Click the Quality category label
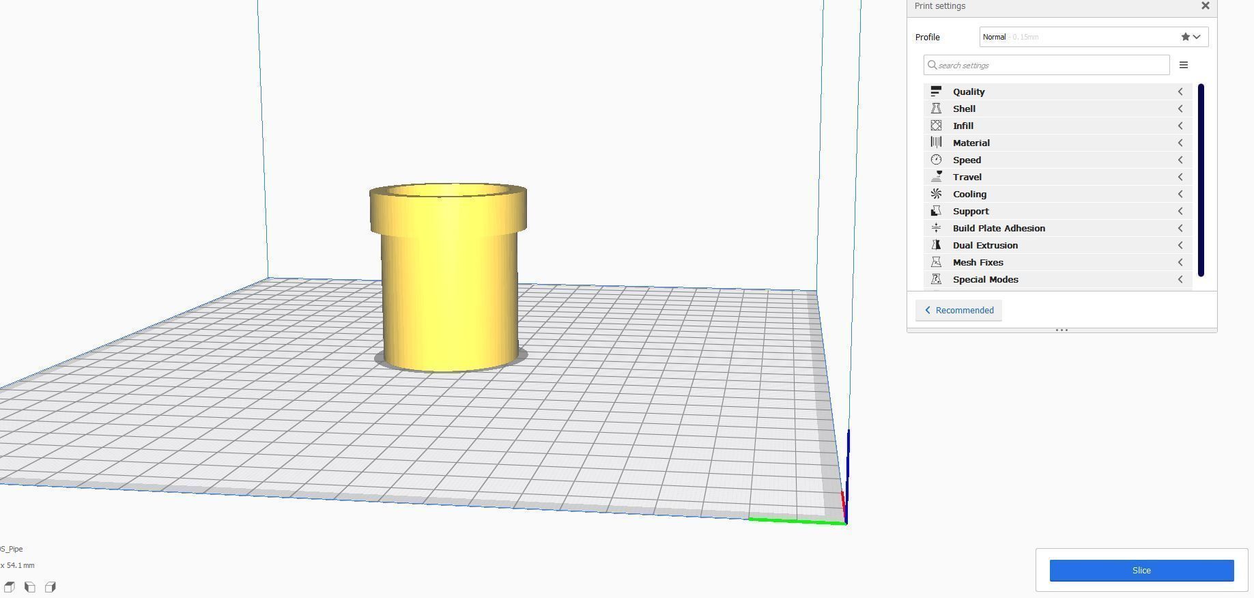Viewport: 1254px width, 598px height. [969, 91]
